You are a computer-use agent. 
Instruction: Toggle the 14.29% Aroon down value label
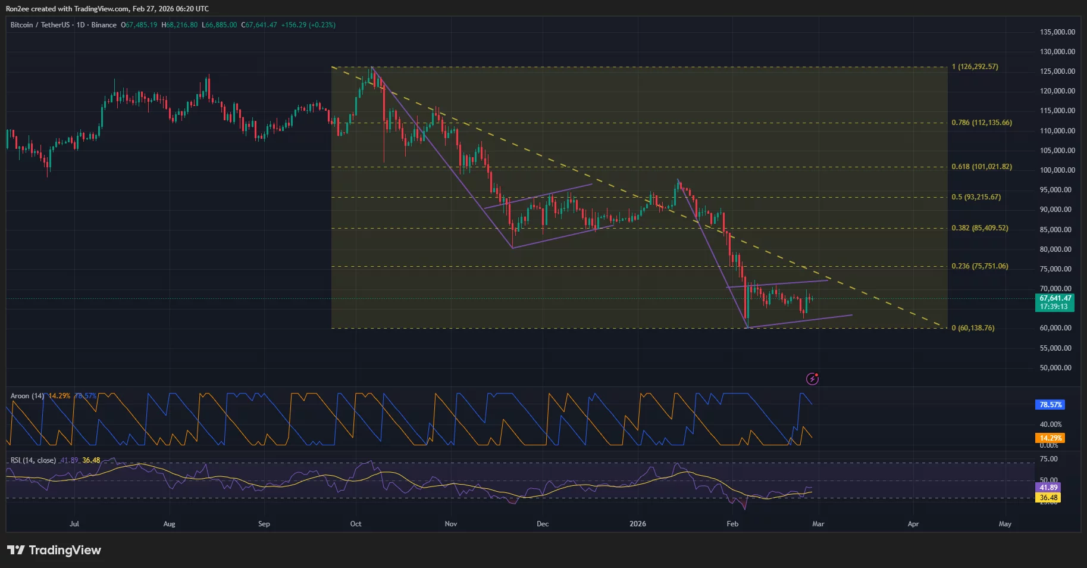pos(1050,438)
